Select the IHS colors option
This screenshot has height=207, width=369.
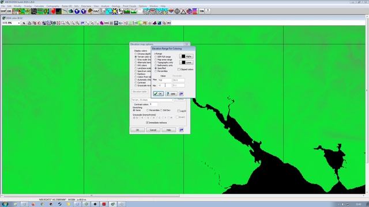(x=135, y=65)
